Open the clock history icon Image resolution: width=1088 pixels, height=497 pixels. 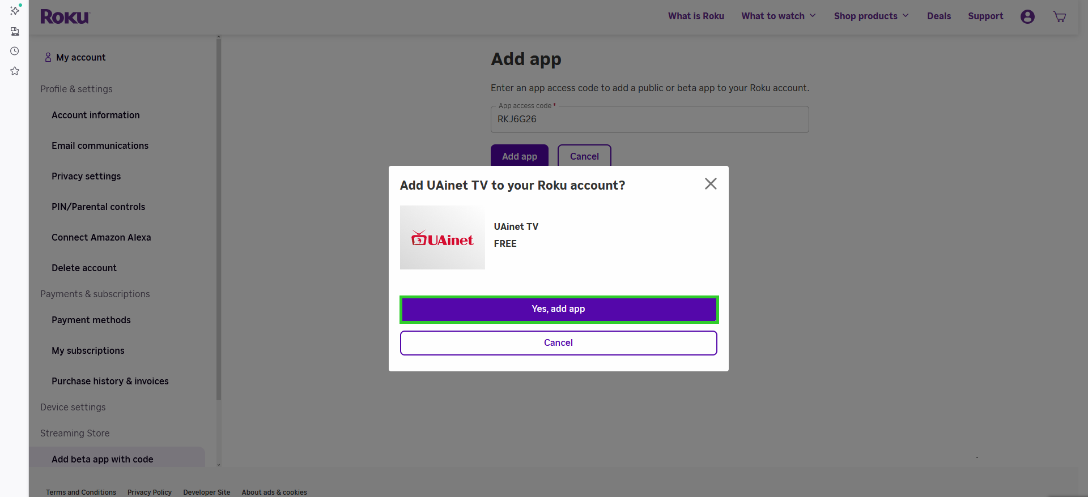[x=15, y=51]
